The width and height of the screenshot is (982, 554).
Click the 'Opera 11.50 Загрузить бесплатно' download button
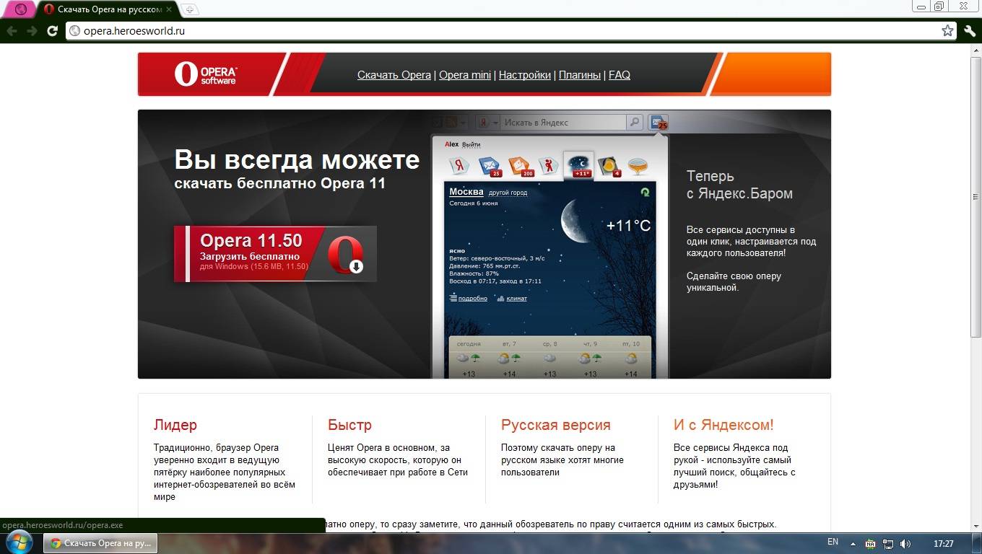pos(275,254)
